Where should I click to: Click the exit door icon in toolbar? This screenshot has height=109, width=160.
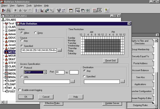3,11
